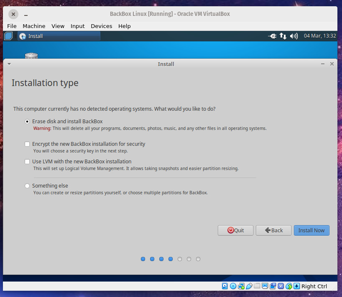Open the BackBox applications menu icon

[x=8, y=36]
